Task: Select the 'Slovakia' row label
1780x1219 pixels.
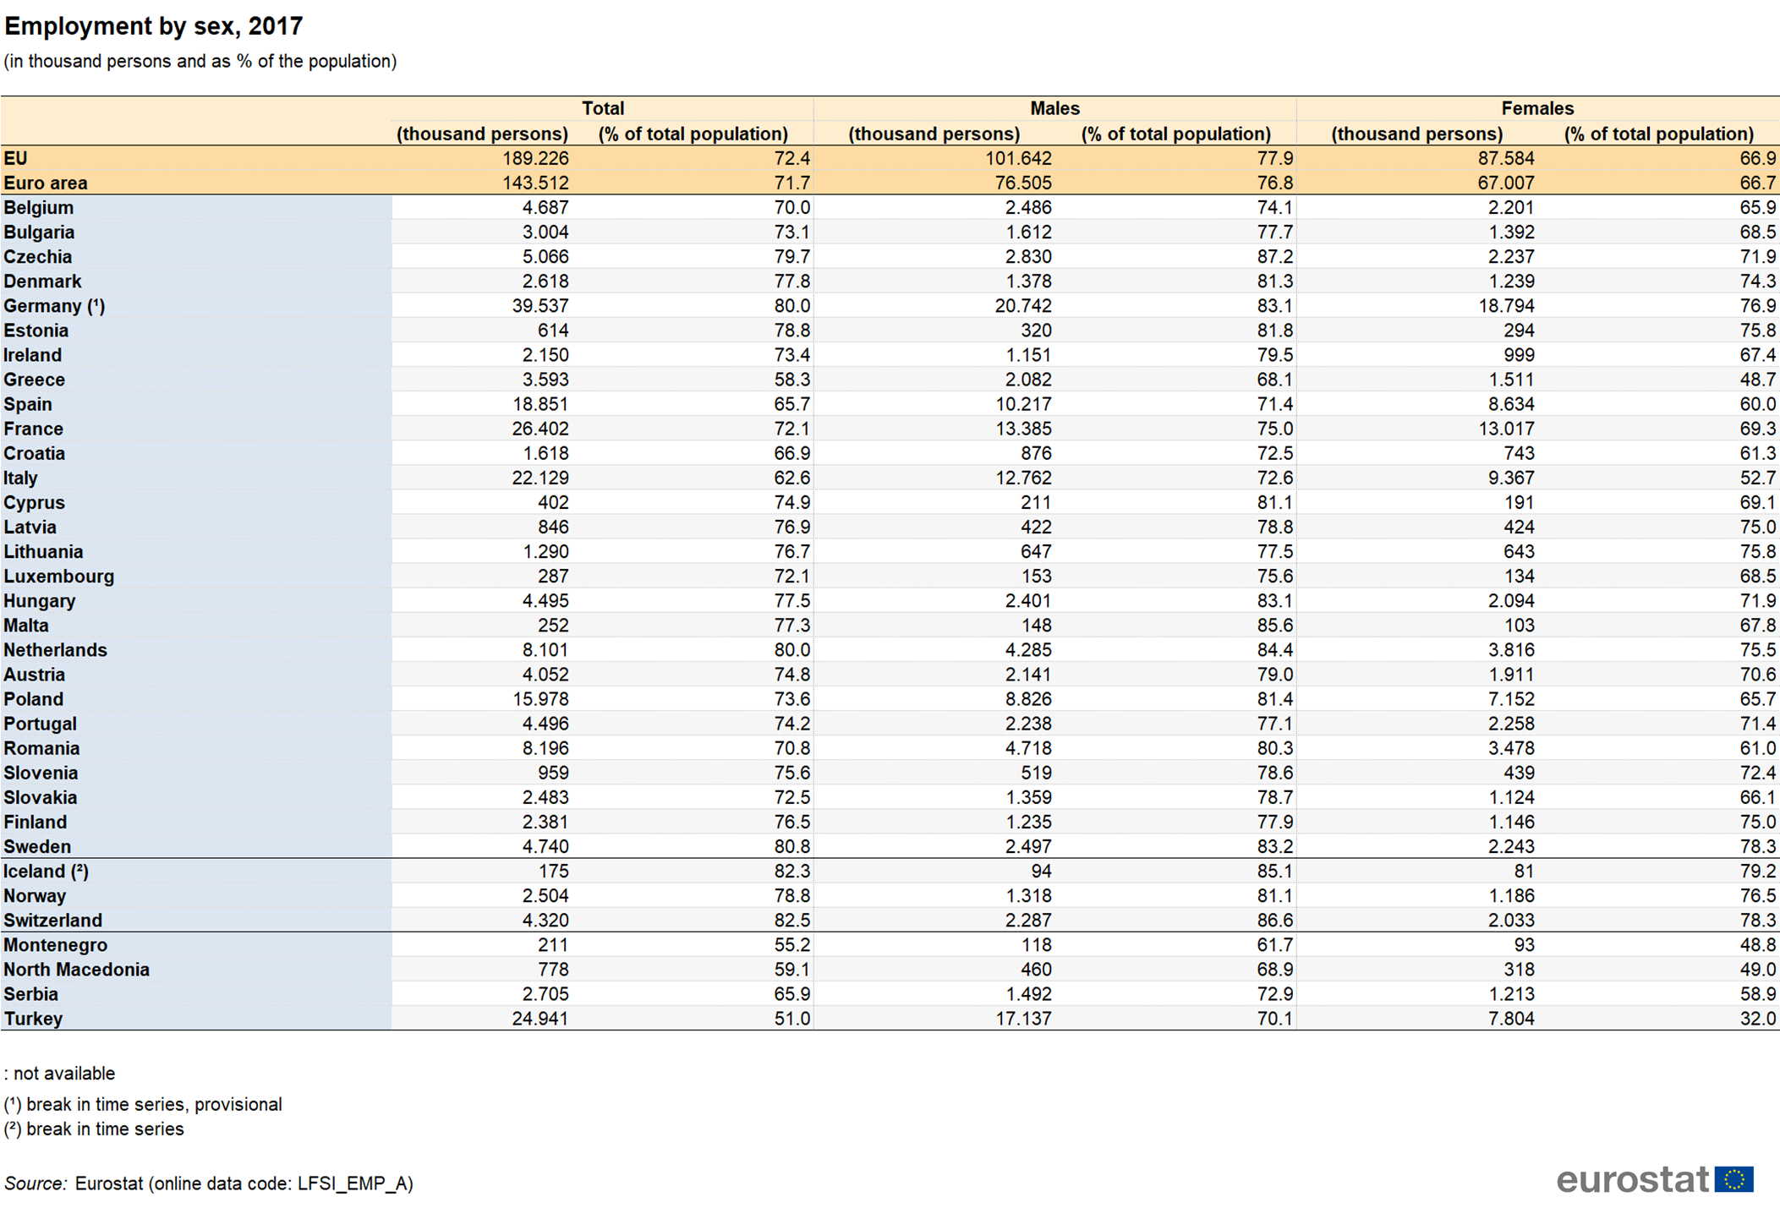Action: 41,797
